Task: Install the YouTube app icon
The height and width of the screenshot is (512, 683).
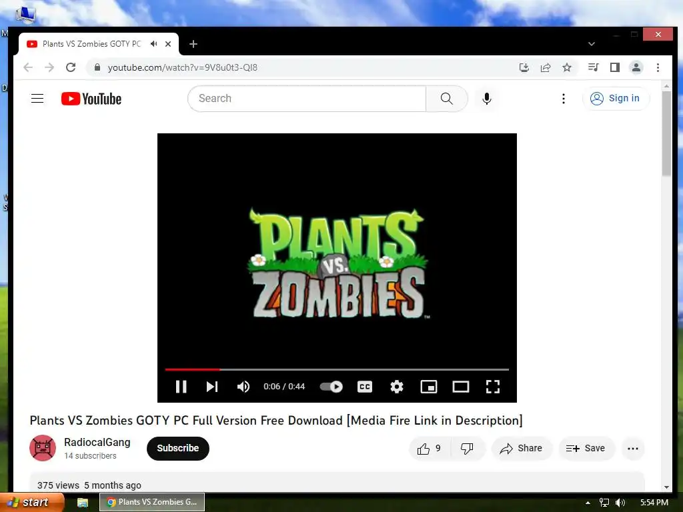Action: pos(524,67)
